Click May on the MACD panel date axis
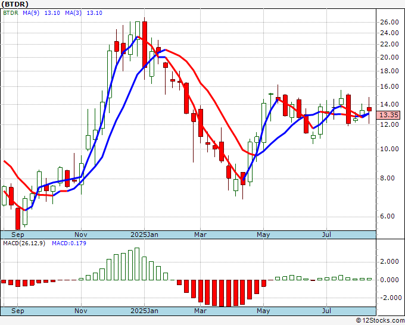405x325 pixels. point(263,311)
